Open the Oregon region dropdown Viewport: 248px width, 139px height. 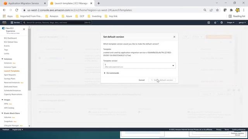coord(231,22)
